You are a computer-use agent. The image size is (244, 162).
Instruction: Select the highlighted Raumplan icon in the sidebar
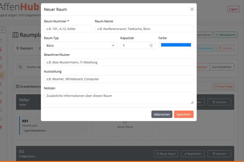pyautogui.click(x=1, y=75)
